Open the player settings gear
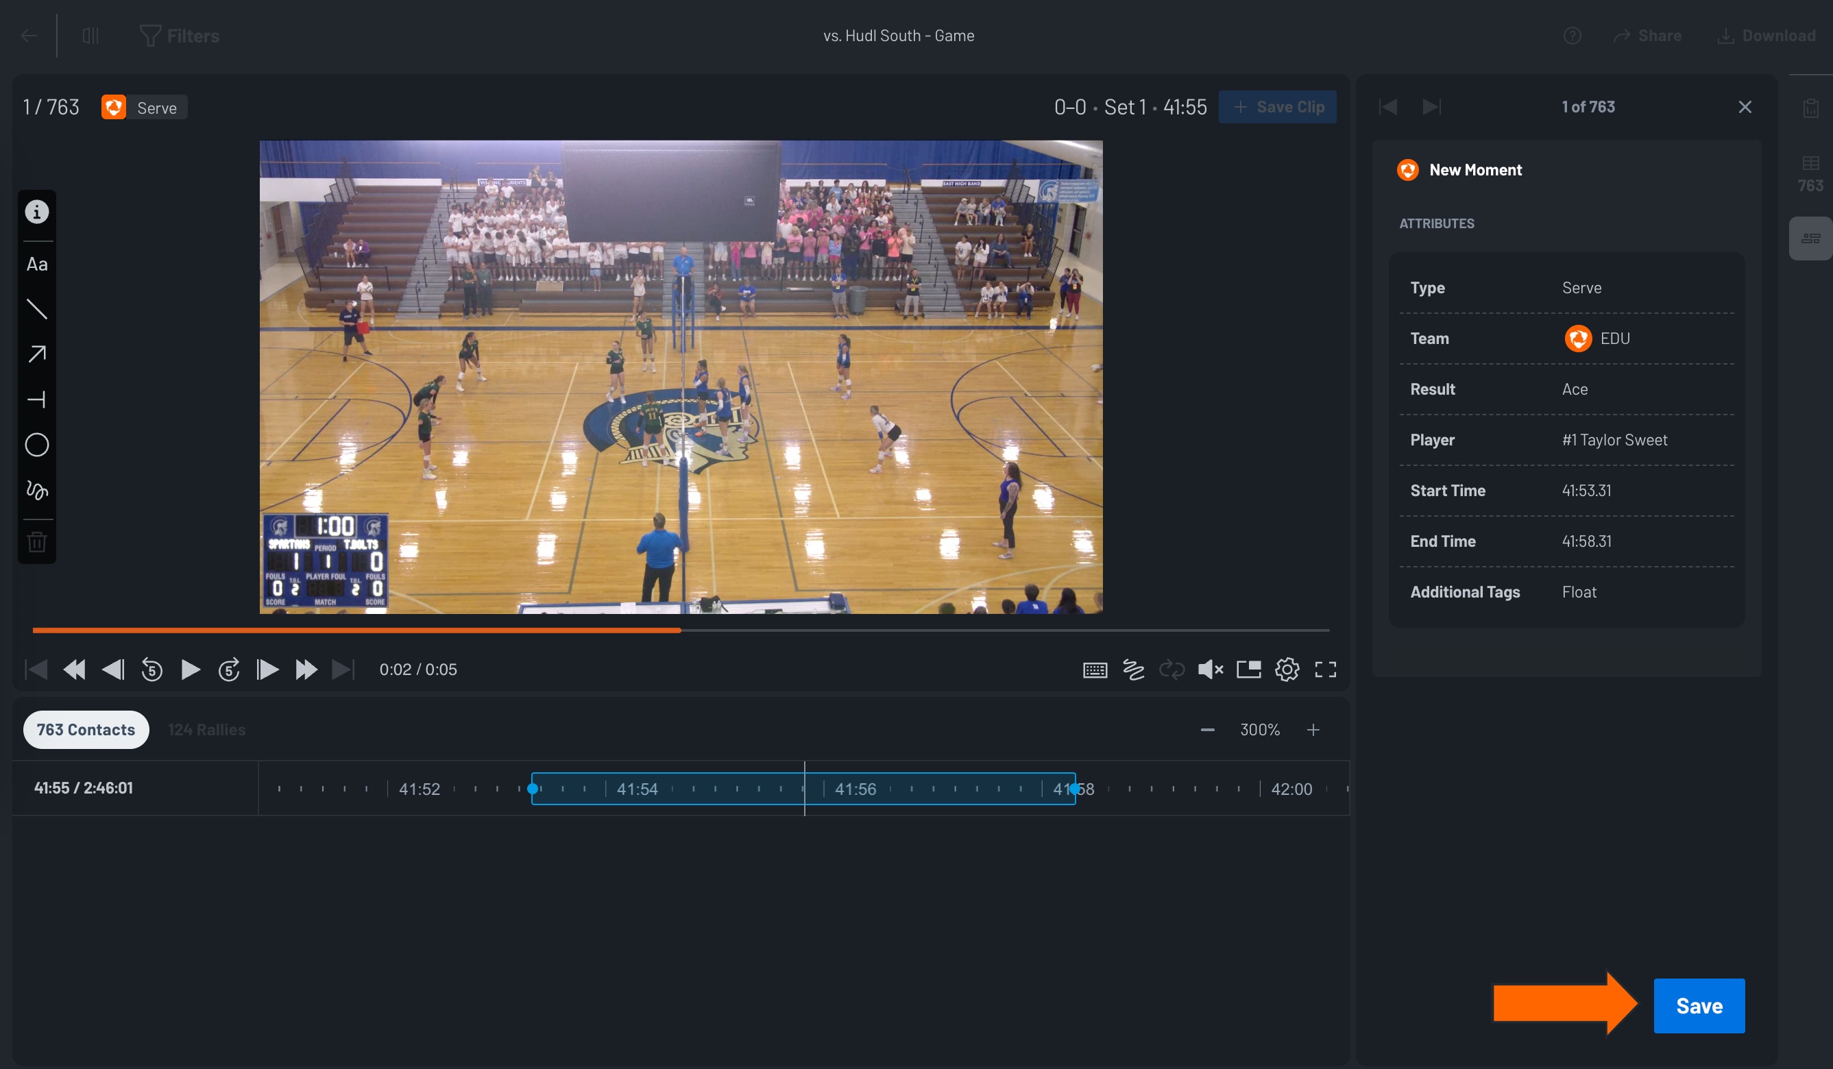Viewport: 1833px width, 1069px height. coord(1287,669)
